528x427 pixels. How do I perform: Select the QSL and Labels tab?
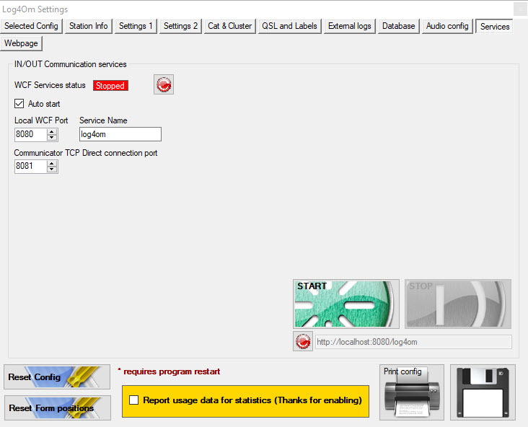(x=289, y=26)
